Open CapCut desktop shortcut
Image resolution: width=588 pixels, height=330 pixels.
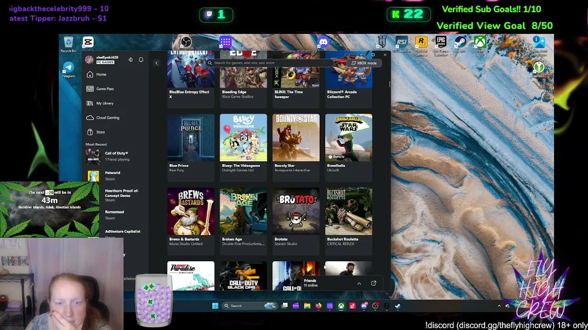click(x=88, y=43)
